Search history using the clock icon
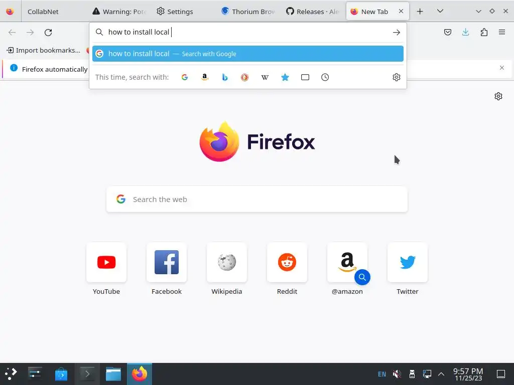Screen dimensions: 514x385 click(x=325, y=77)
